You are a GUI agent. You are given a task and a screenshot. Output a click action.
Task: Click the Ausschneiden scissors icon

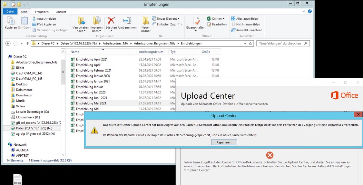tap(34, 18)
